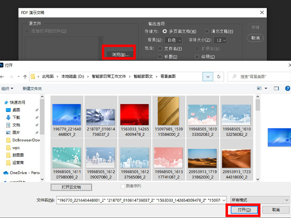Expand the 字体大小 dropdown

(x=221, y=40)
